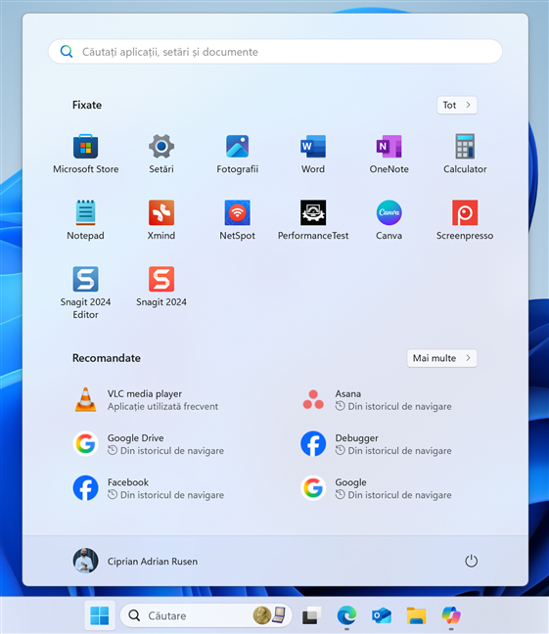
Task: Show all apps with Tot button
Action: pos(457,105)
